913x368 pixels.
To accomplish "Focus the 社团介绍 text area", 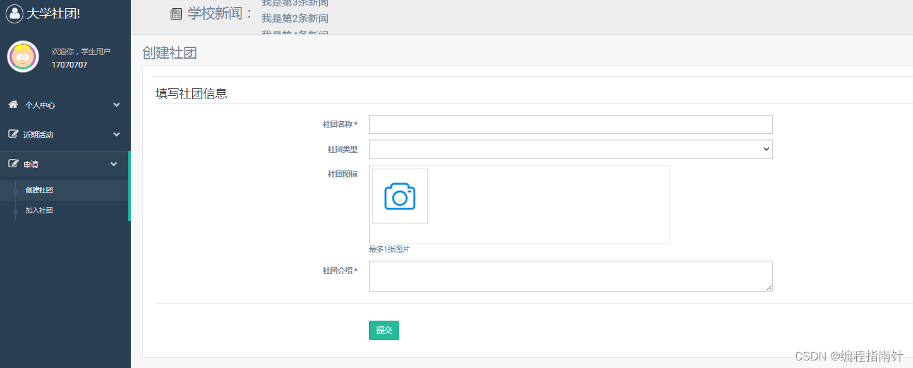I will tap(571, 276).
